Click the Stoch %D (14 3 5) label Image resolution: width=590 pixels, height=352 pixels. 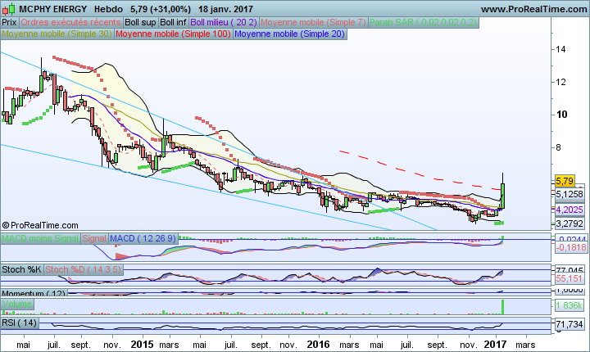(x=84, y=269)
